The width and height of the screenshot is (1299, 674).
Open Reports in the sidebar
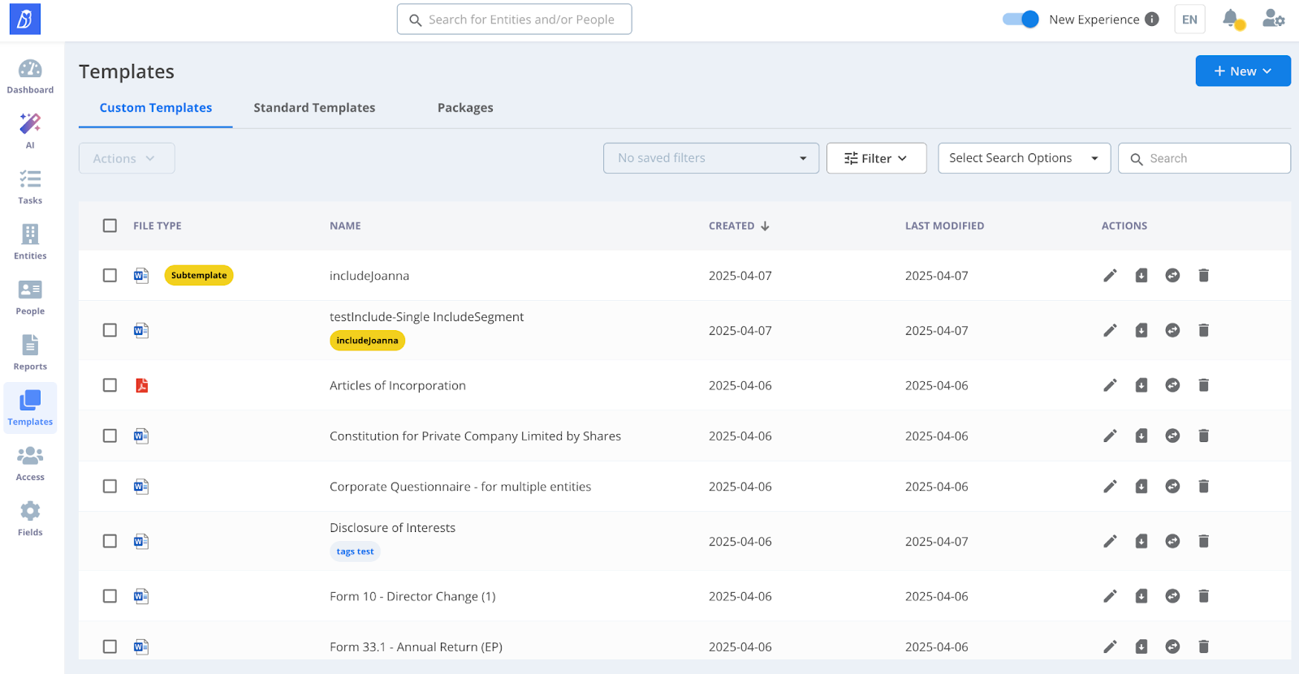click(30, 353)
